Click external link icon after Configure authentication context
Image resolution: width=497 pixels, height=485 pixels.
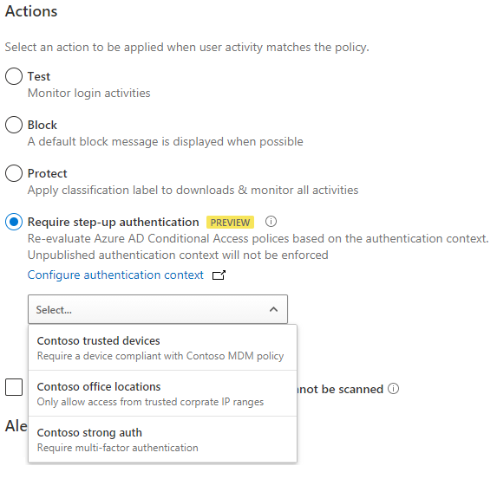(219, 275)
